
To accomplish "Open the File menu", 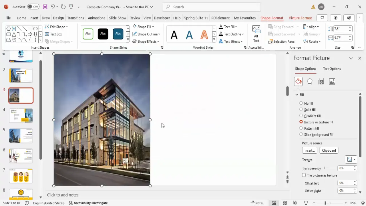I will (8, 18).
